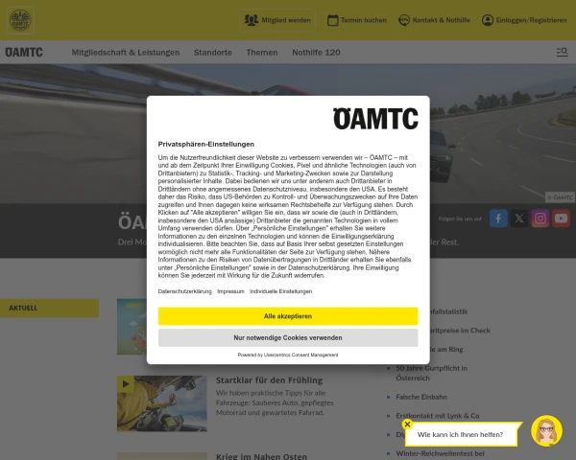Click Wie kann ich Ihnen helfen bubble
576x460 pixels.
460,434
